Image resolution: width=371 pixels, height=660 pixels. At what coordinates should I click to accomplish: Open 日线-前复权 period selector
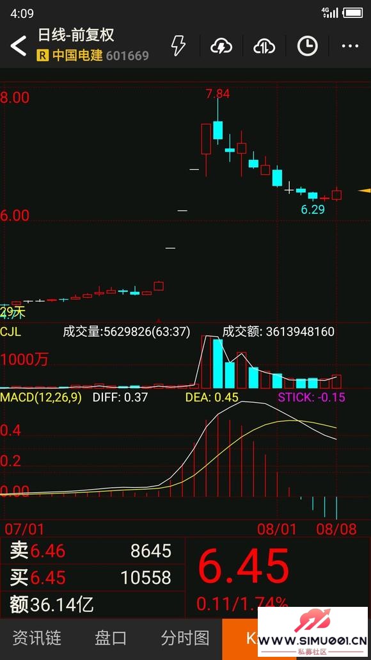[76, 35]
